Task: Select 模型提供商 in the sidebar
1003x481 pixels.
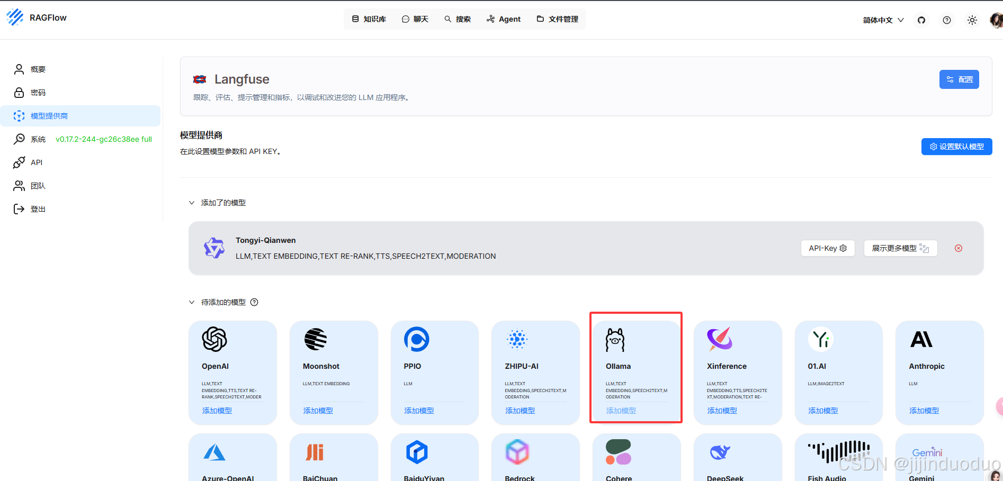Action: pos(80,116)
